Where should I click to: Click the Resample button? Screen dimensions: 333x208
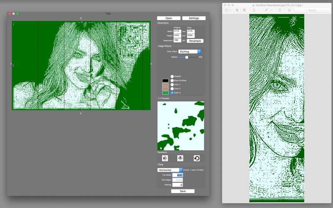[x=195, y=41]
